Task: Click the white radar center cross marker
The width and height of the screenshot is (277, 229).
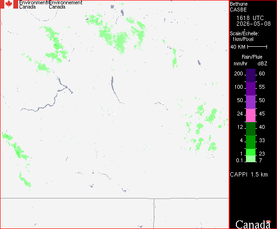Action: tap(115, 114)
